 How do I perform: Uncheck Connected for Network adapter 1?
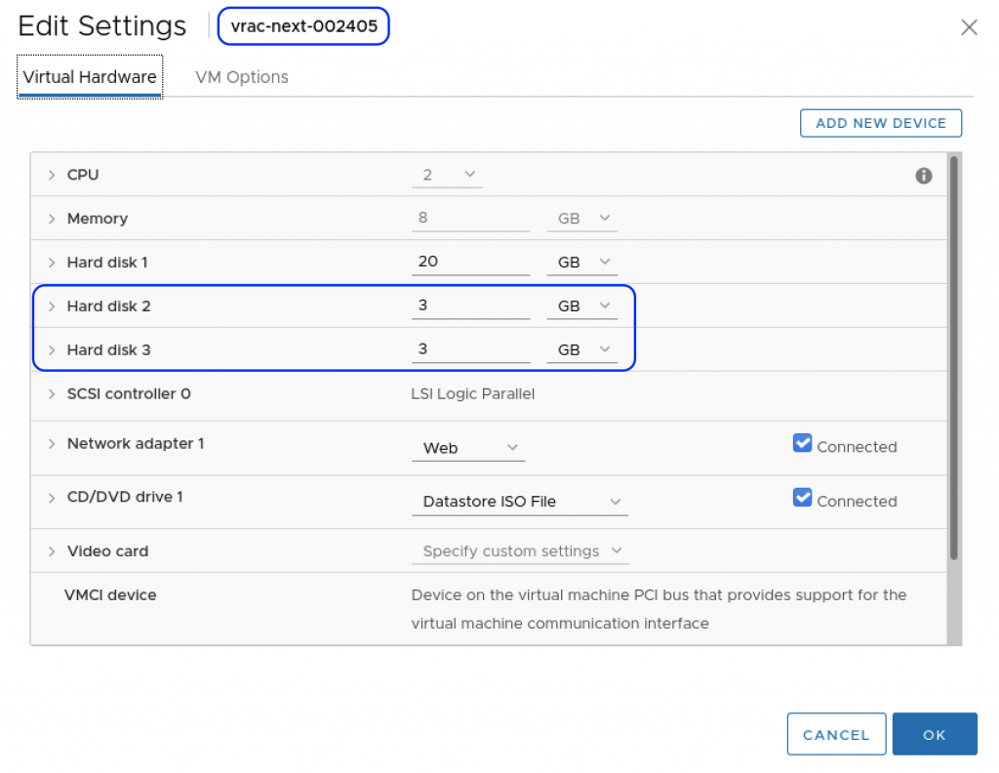coord(802,444)
